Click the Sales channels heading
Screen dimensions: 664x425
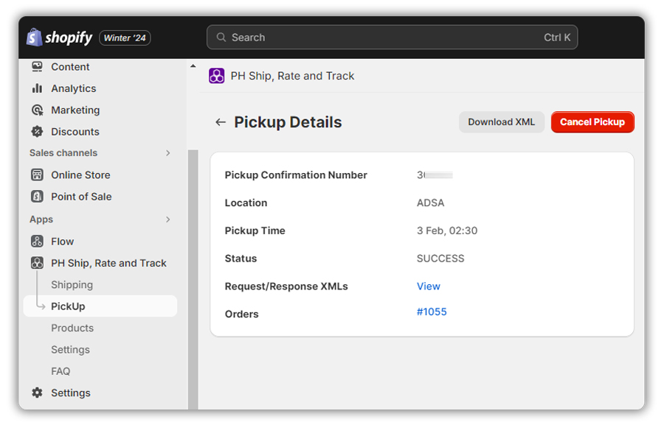tap(63, 152)
